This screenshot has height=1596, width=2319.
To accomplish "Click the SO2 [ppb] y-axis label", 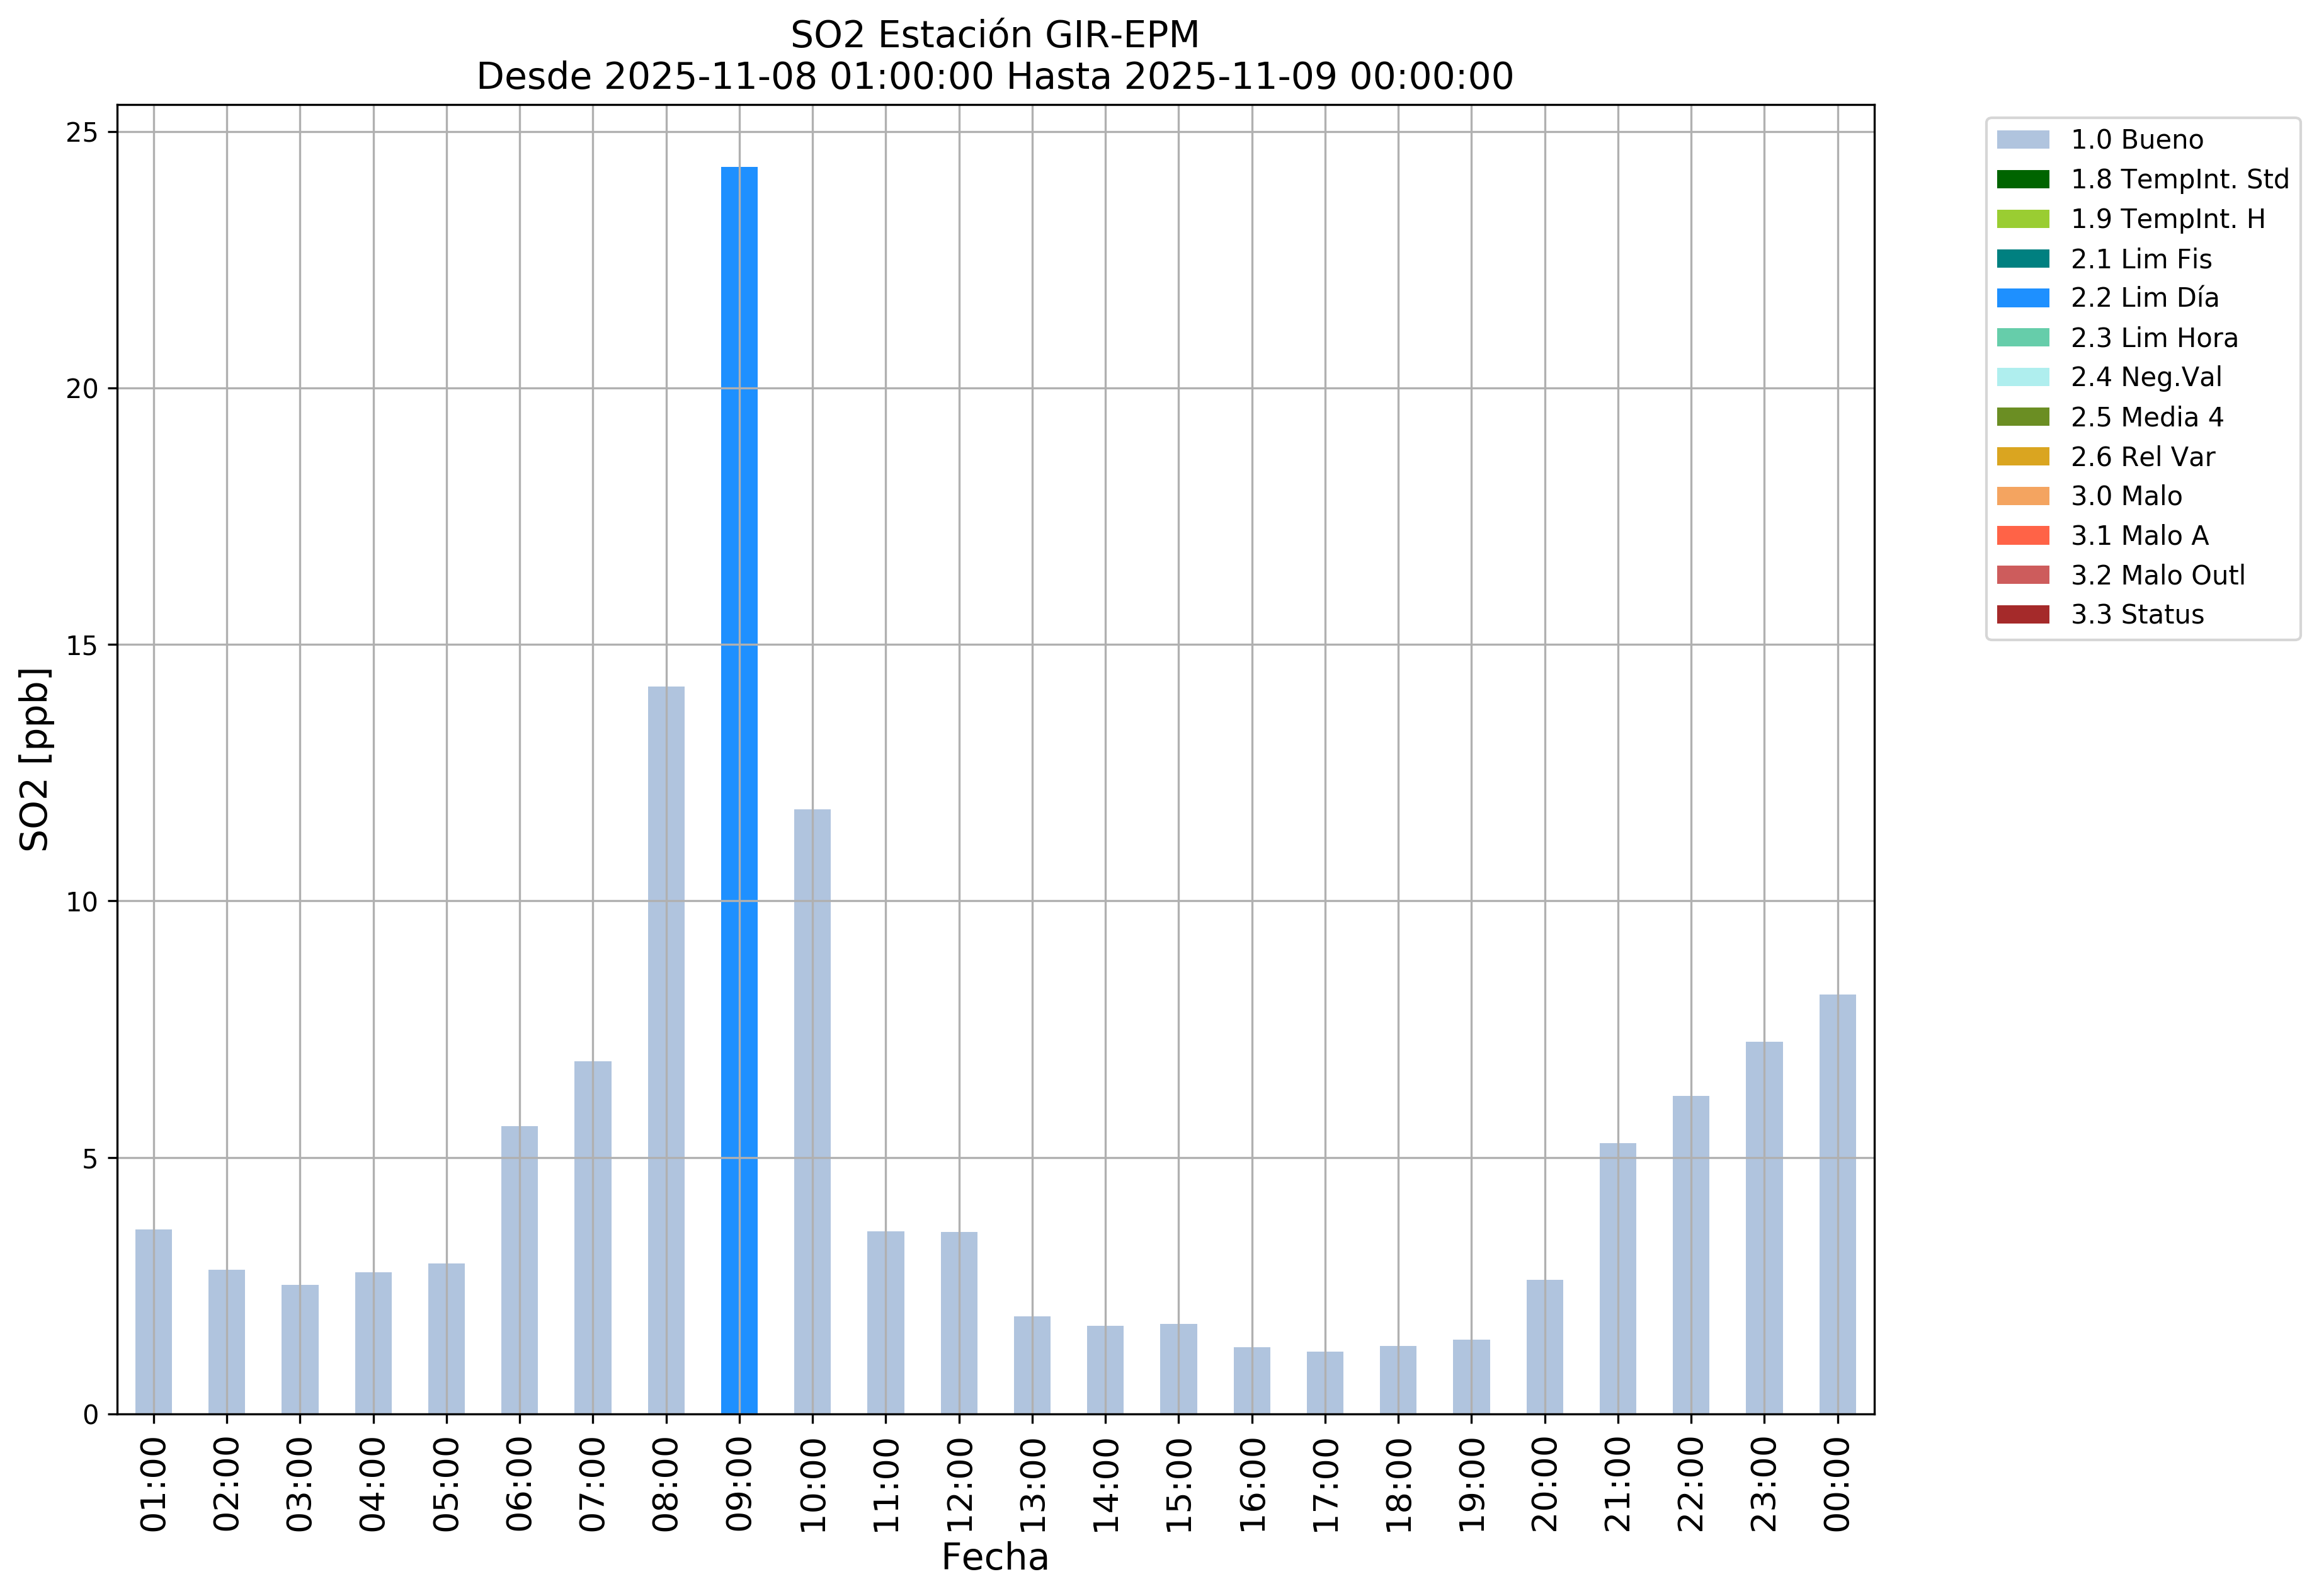I will (35, 760).
